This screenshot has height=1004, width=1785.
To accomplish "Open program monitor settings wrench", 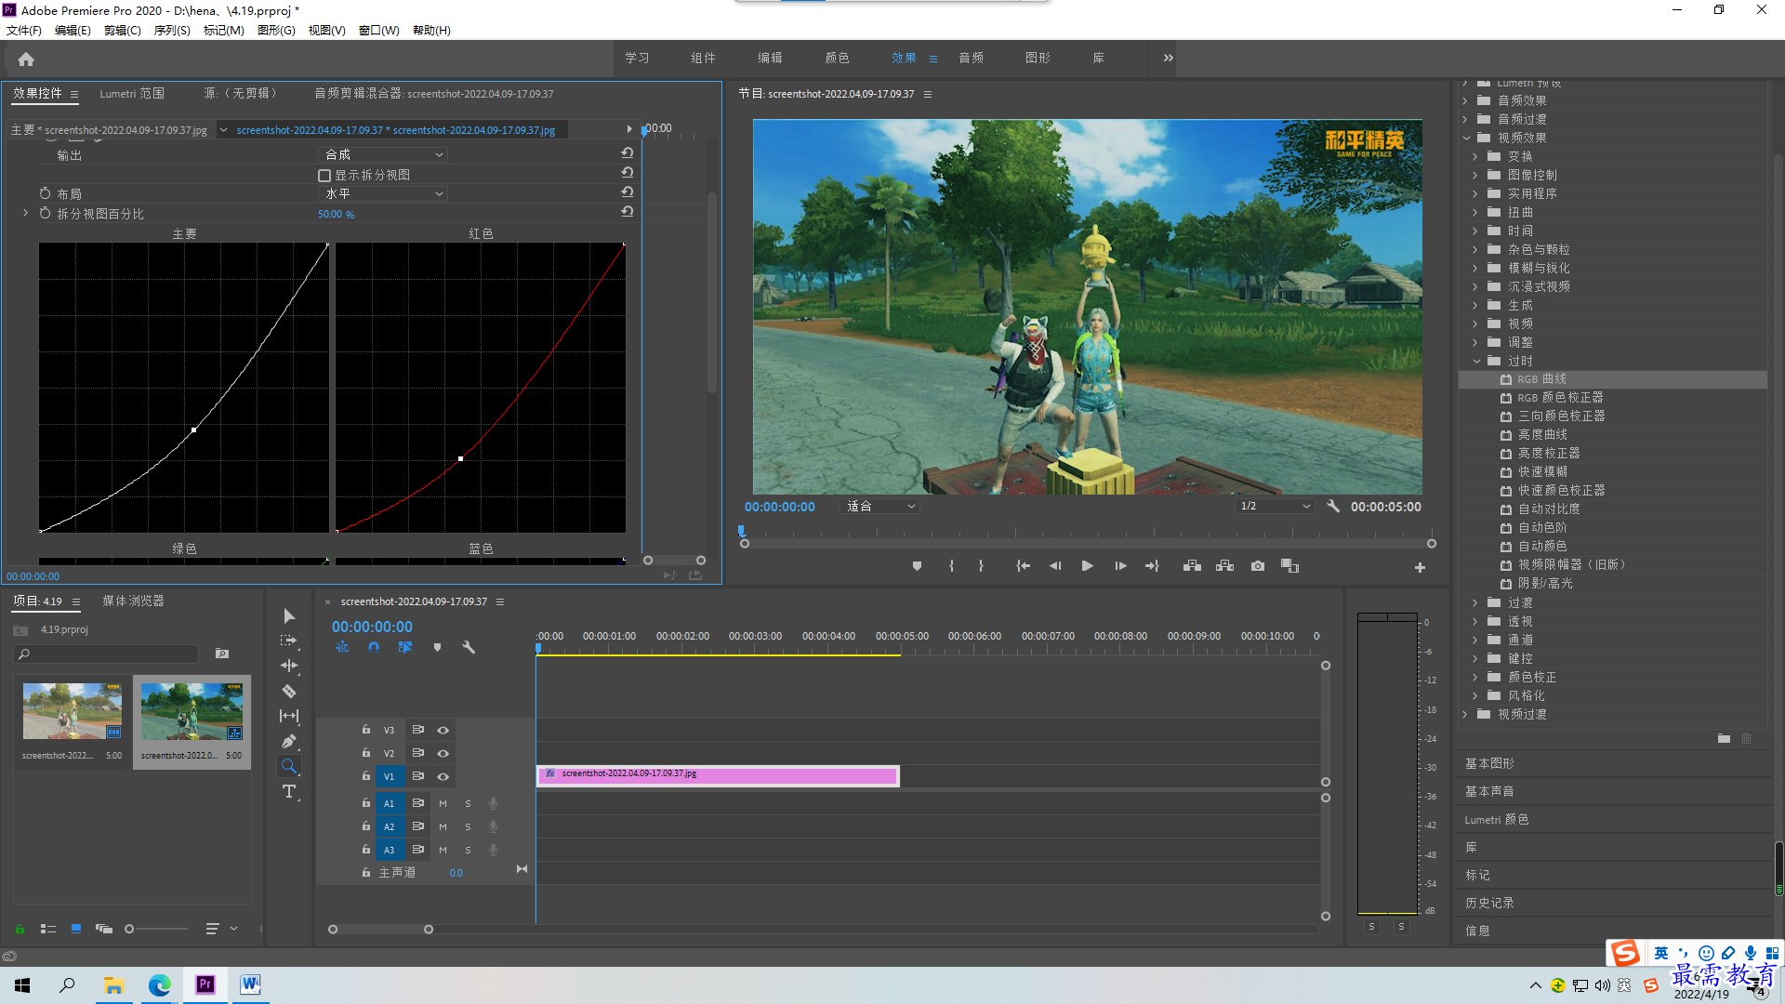I will tap(1333, 507).
